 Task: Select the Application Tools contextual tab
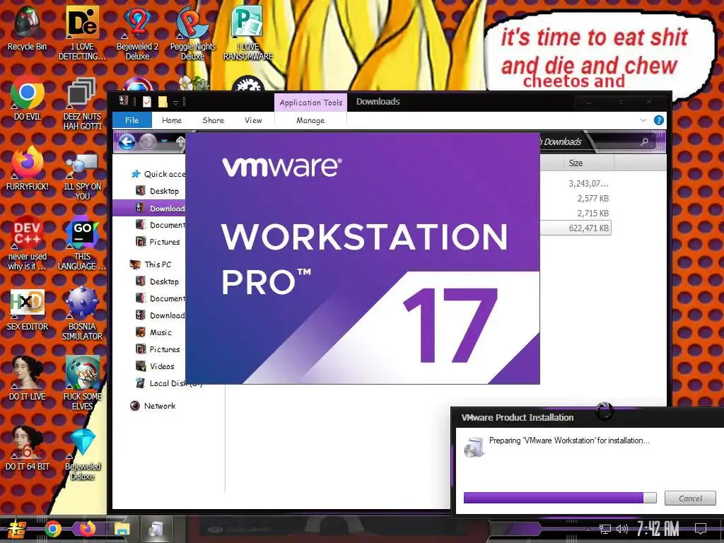(x=311, y=103)
